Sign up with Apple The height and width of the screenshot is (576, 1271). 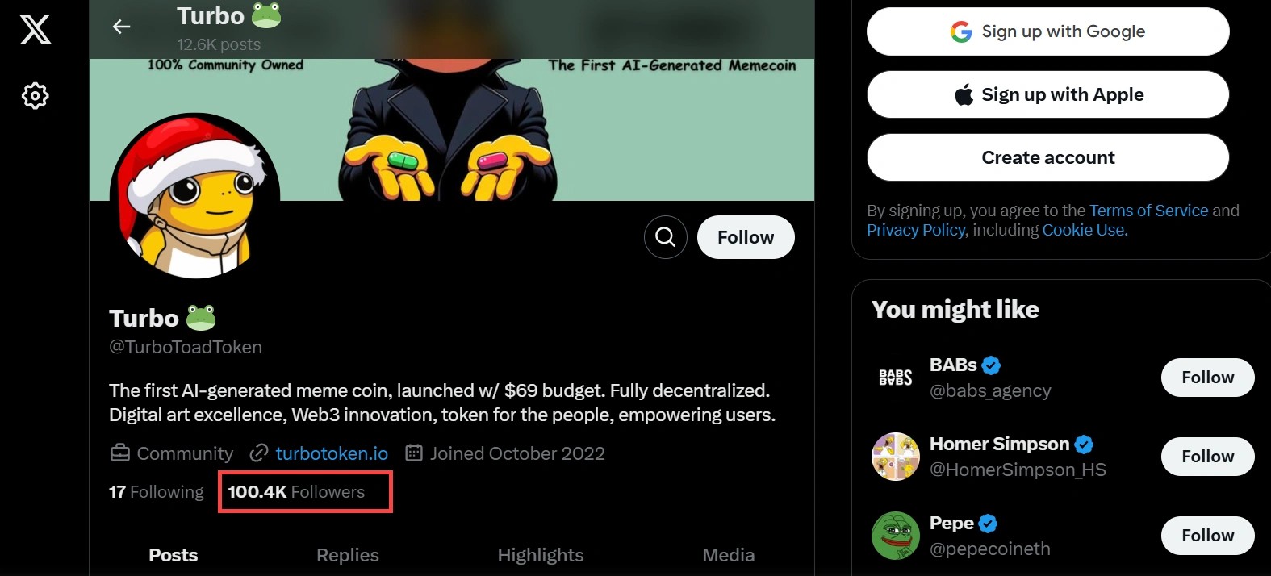point(1047,94)
